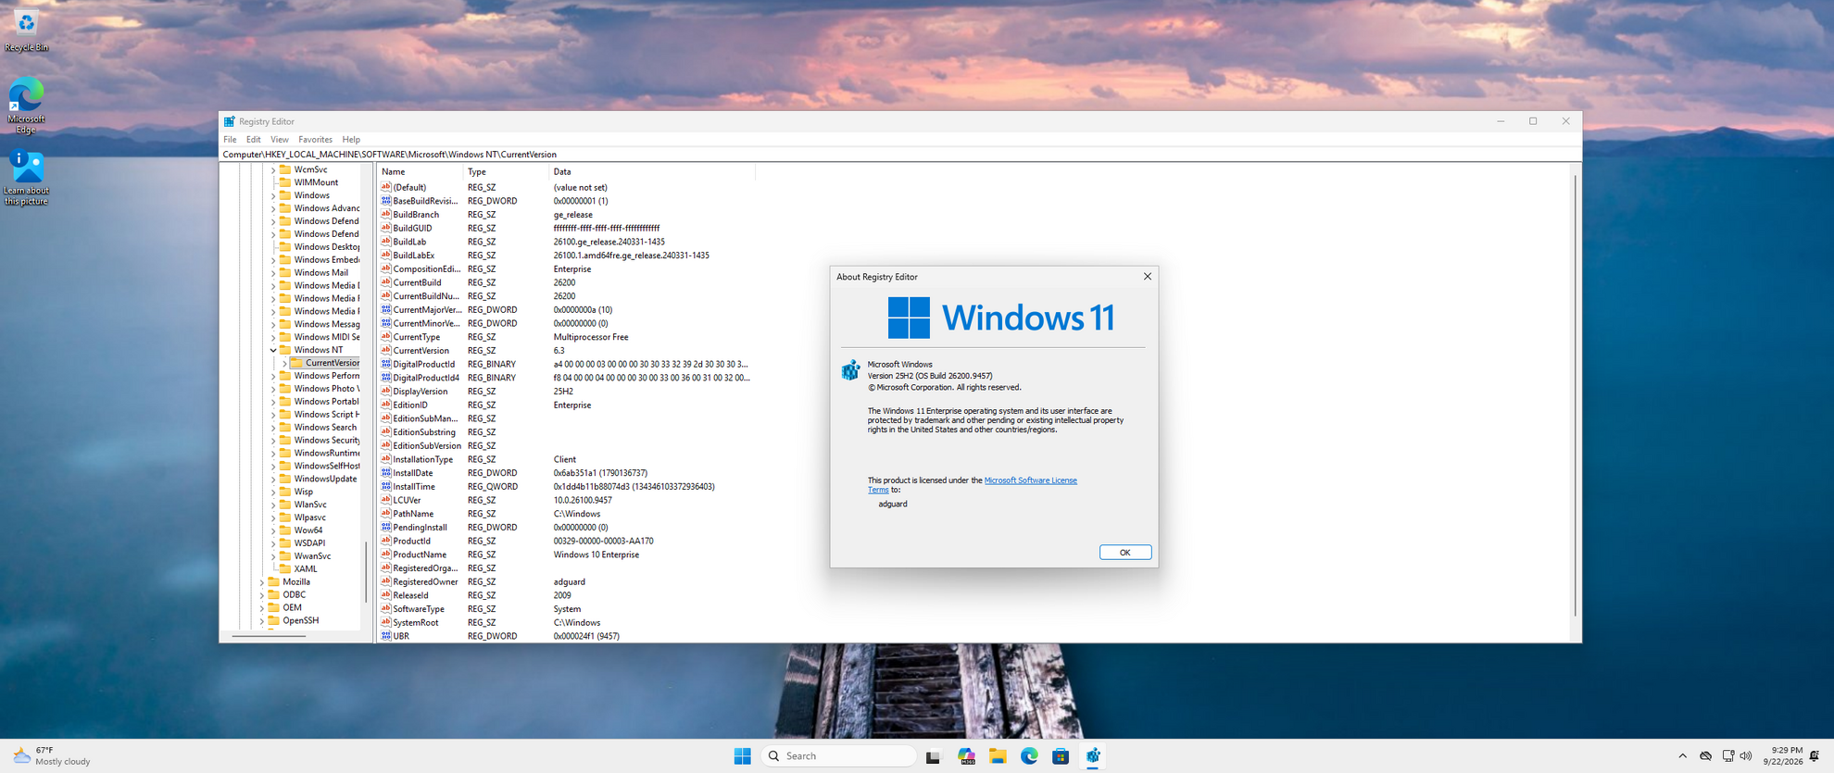Sort values by the Type column header
This screenshot has height=773, width=1834.
pos(506,172)
